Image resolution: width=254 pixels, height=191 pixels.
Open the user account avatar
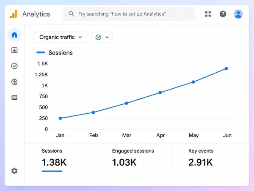point(238,14)
